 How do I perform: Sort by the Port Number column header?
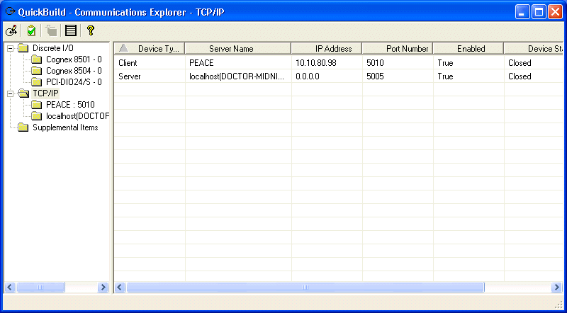pos(397,48)
